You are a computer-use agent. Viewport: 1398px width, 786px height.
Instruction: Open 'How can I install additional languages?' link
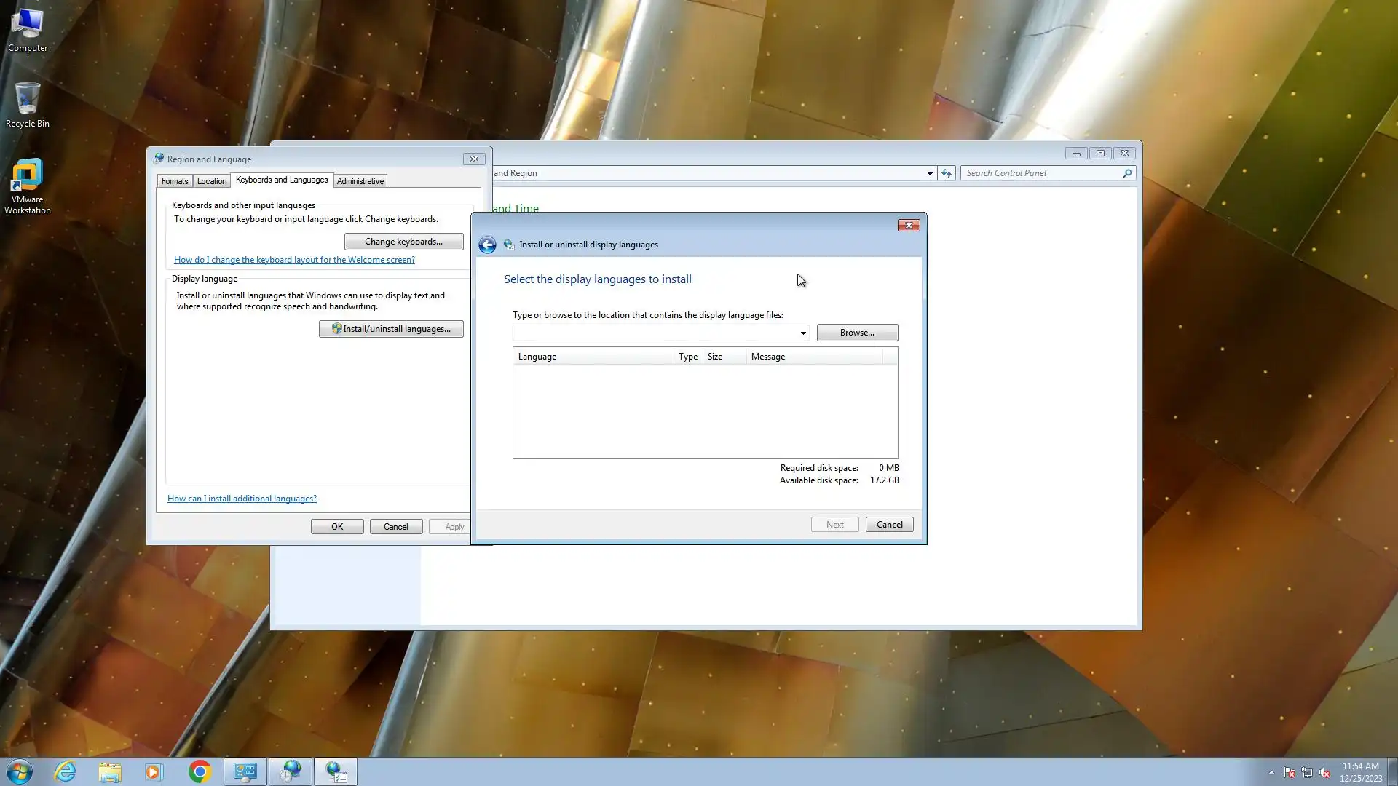point(242,499)
